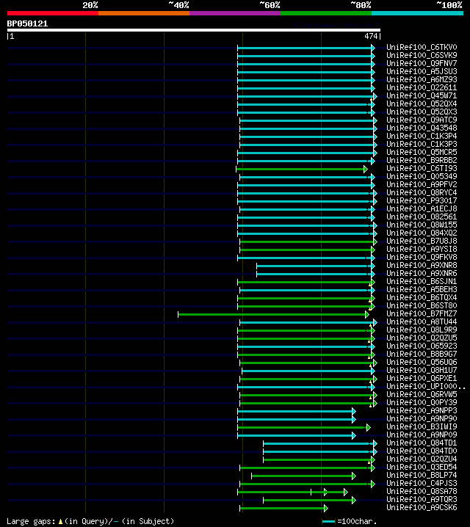Select the UniRef100_Q84TD0 label
The image size is (470, 527).
click(422, 451)
